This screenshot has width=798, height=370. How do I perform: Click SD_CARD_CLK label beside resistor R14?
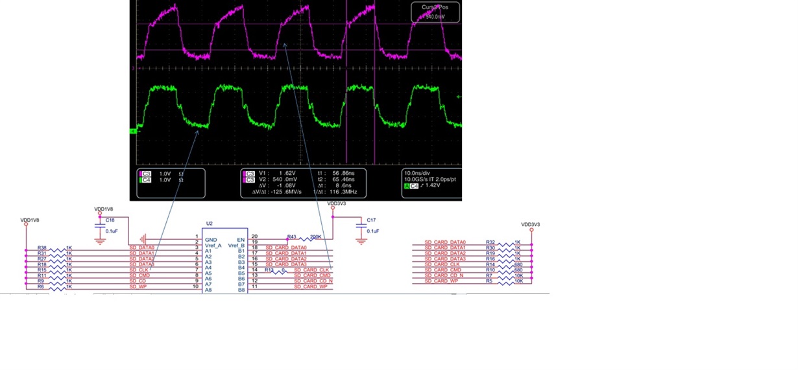443,264
